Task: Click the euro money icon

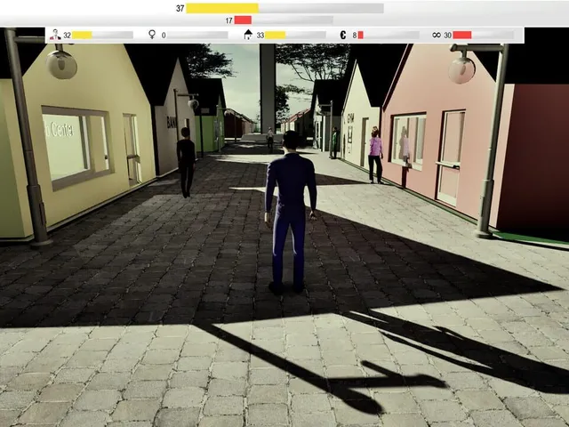Action: [x=343, y=35]
